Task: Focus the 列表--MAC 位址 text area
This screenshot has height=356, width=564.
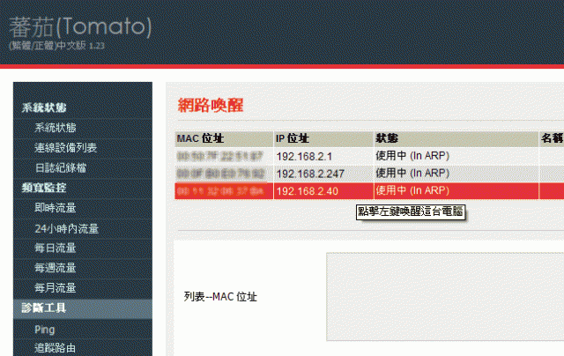Action: (x=445, y=296)
